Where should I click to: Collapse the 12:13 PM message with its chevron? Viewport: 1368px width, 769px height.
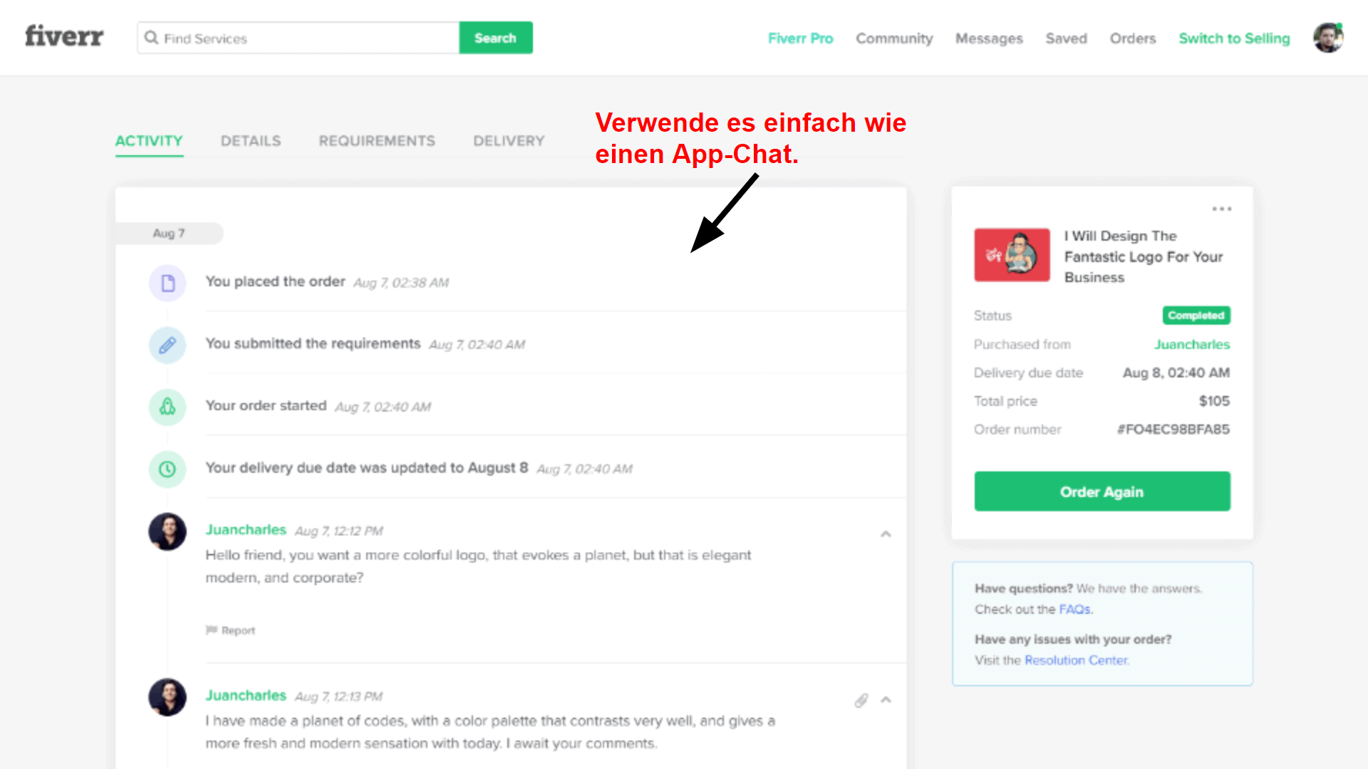[886, 700]
